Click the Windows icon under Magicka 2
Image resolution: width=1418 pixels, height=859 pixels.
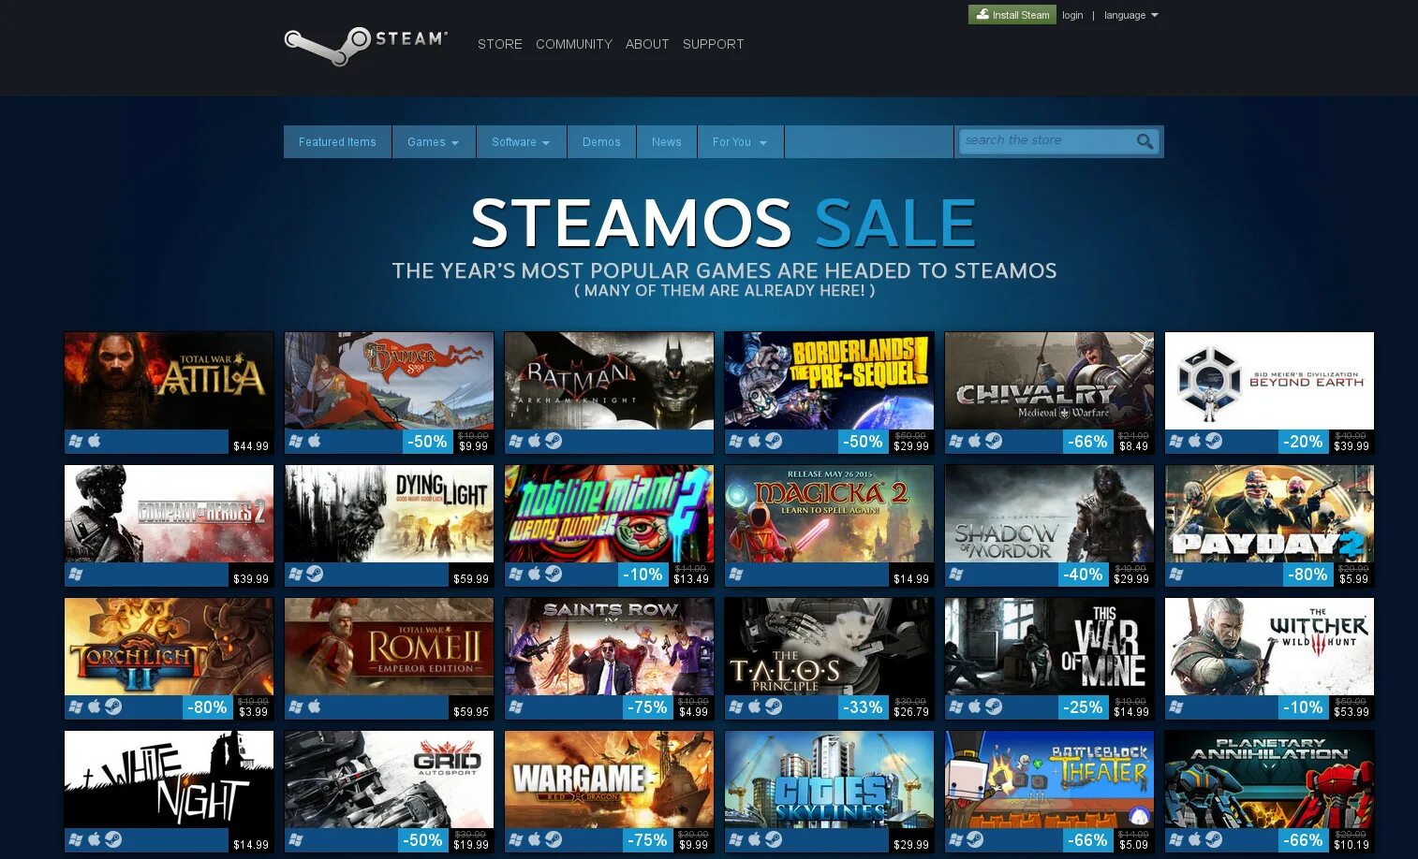point(736,574)
